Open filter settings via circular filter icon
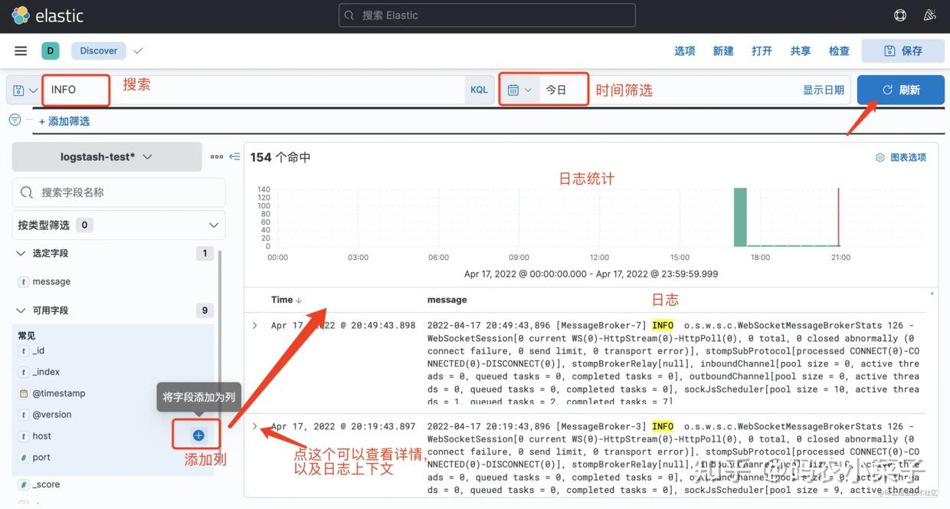 14,120
